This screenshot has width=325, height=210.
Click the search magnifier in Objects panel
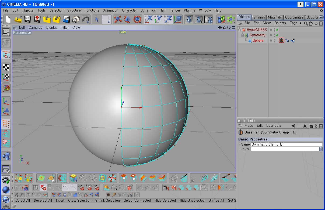point(306,23)
